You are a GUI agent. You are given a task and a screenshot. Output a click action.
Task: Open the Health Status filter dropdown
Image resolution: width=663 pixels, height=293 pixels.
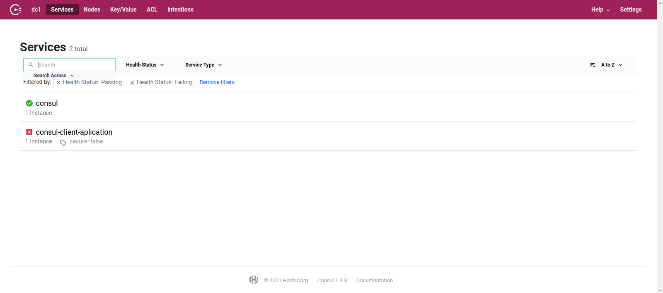(145, 65)
